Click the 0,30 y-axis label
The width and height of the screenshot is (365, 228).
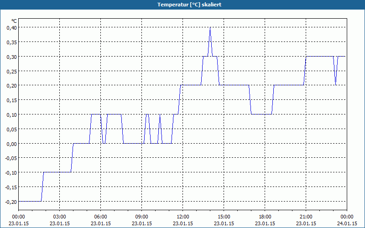pyautogui.click(x=12, y=57)
